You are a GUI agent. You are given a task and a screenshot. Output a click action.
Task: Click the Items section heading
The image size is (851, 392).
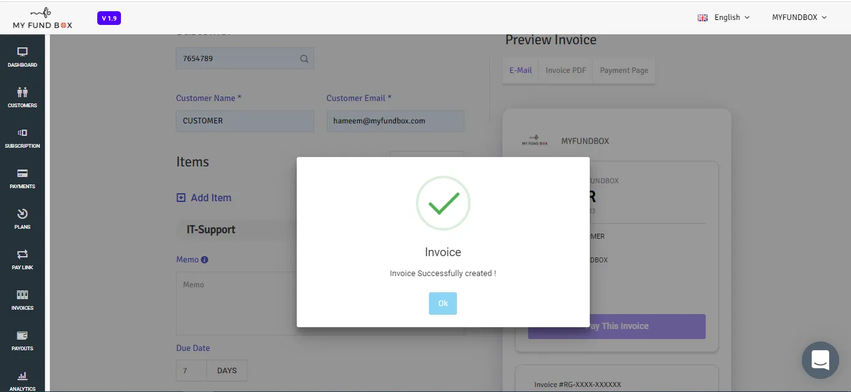pyautogui.click(x=193, y=162)
